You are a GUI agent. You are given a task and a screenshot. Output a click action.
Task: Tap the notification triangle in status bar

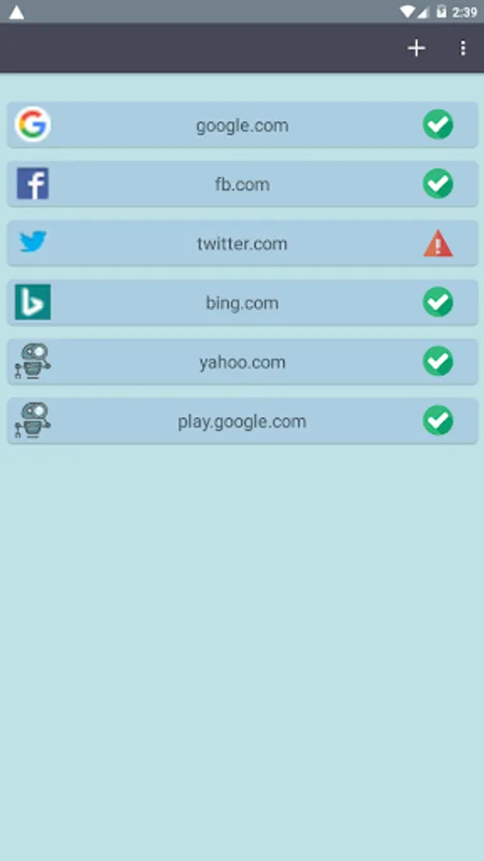(x=16, y=12)
